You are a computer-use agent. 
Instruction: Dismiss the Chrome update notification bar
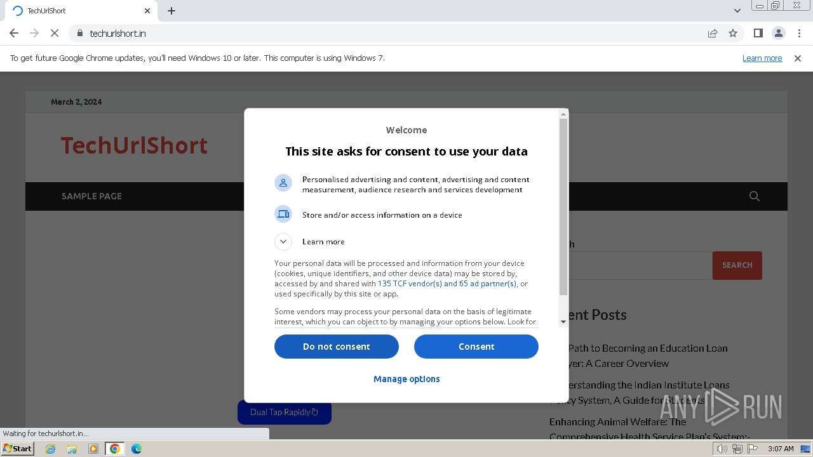point(798,58)
